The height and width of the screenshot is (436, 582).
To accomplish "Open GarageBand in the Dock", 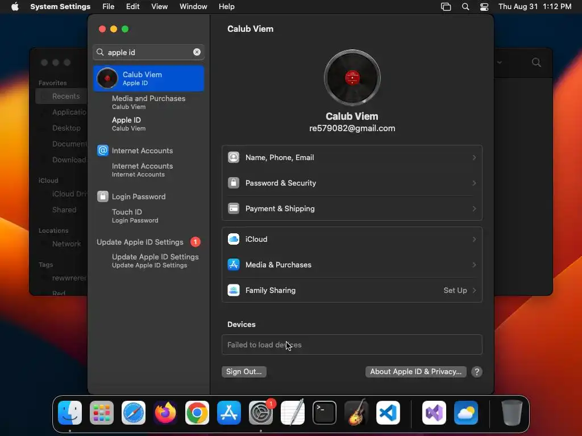I will pyautogui.click(x=356, y=413).
